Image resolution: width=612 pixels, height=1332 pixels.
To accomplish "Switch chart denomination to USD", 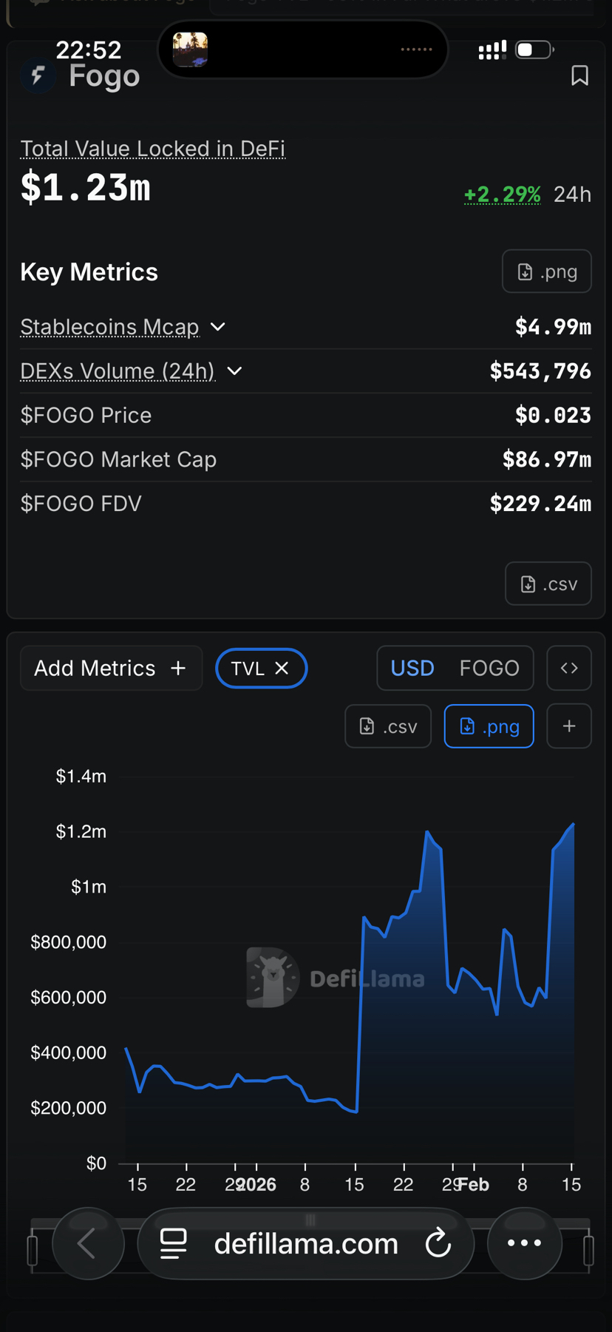I will (412, 668).
